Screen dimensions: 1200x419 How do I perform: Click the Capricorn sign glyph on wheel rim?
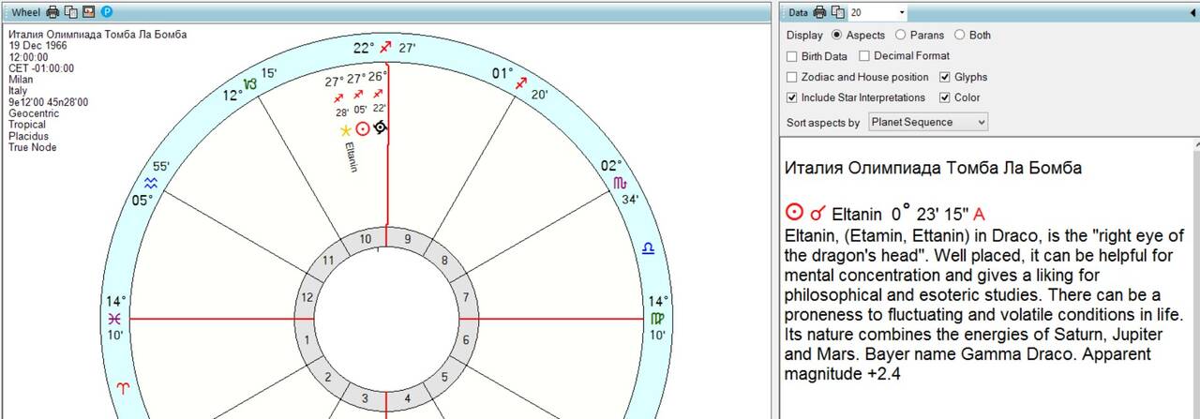[x=250, y=84]
